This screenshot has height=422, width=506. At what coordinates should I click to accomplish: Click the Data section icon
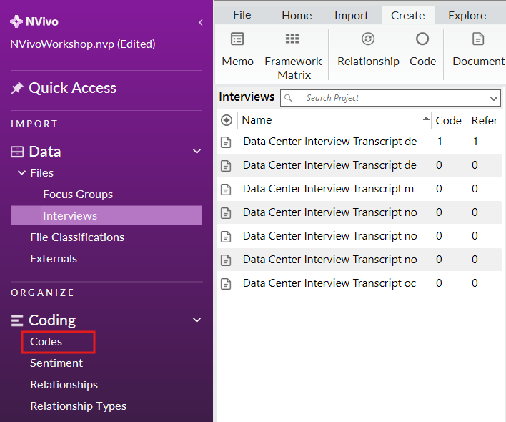(17, 152)
